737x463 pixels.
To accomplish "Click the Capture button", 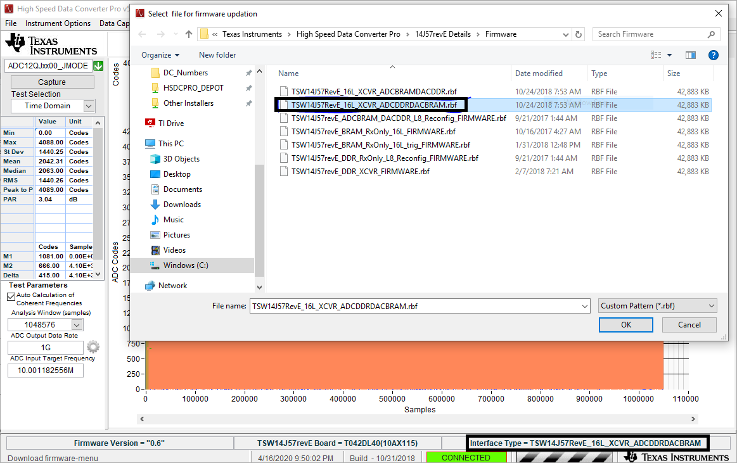I will [52, 82].
